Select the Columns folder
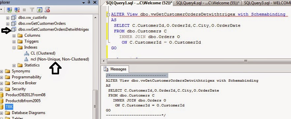 [32, 35]
